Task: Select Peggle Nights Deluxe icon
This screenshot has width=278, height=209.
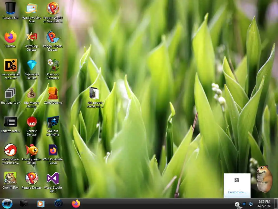Action: (53, 41)
